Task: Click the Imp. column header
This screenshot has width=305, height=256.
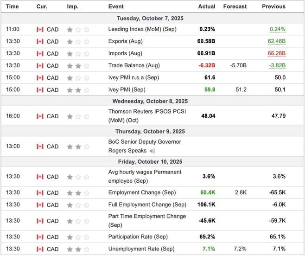Action: click(73, 6)
